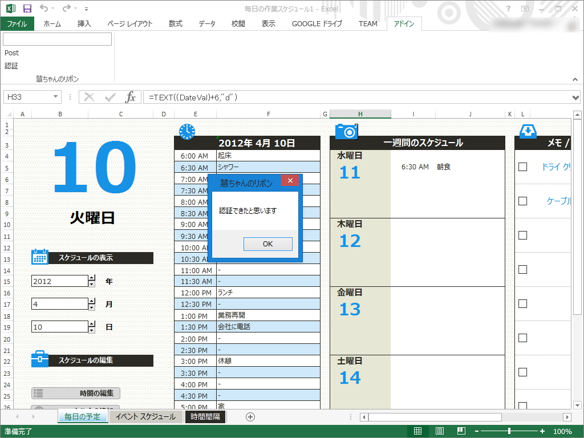Click the zoom slider handle

pos(509,431)
